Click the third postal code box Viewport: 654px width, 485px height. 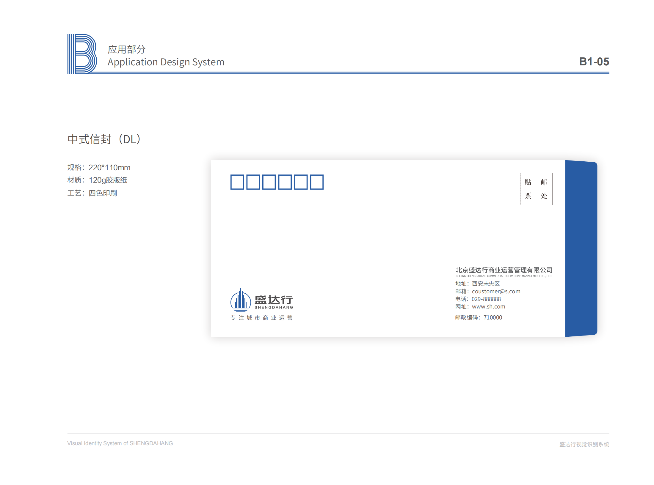(269, 182)
